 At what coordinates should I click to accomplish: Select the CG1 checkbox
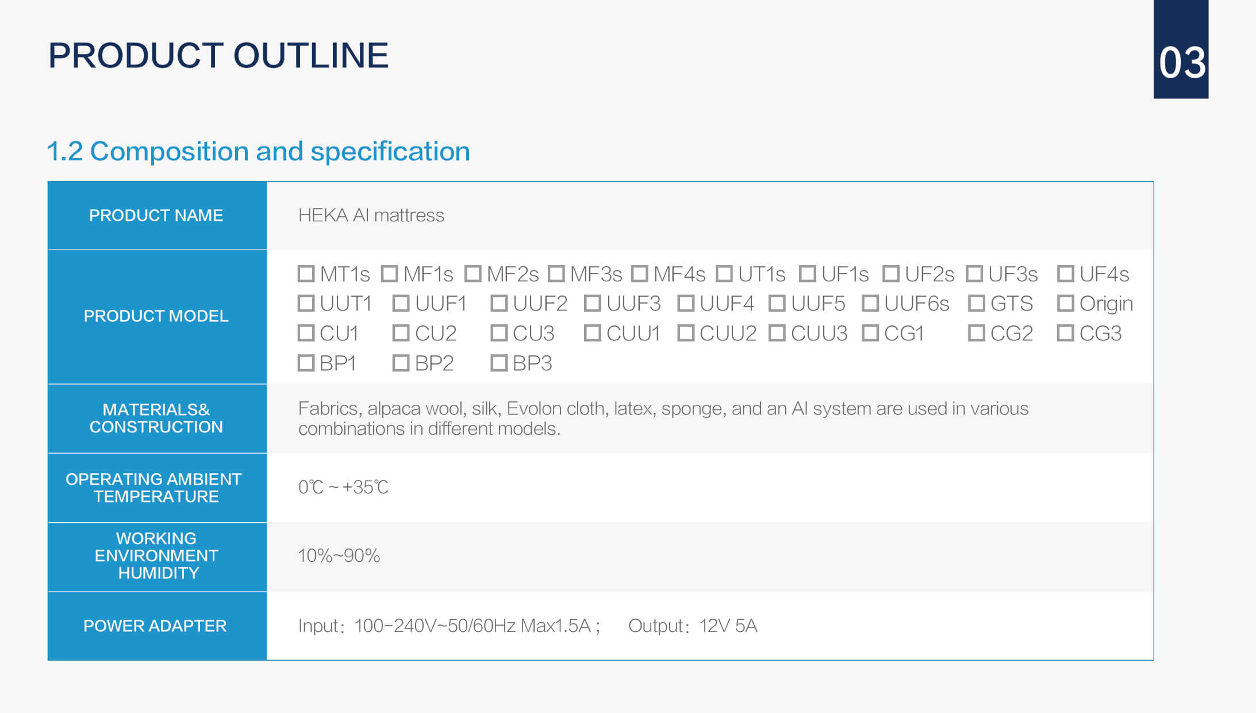[870, 333]
